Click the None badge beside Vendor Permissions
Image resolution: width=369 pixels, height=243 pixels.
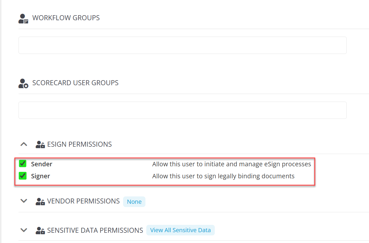tap(134, 202)
